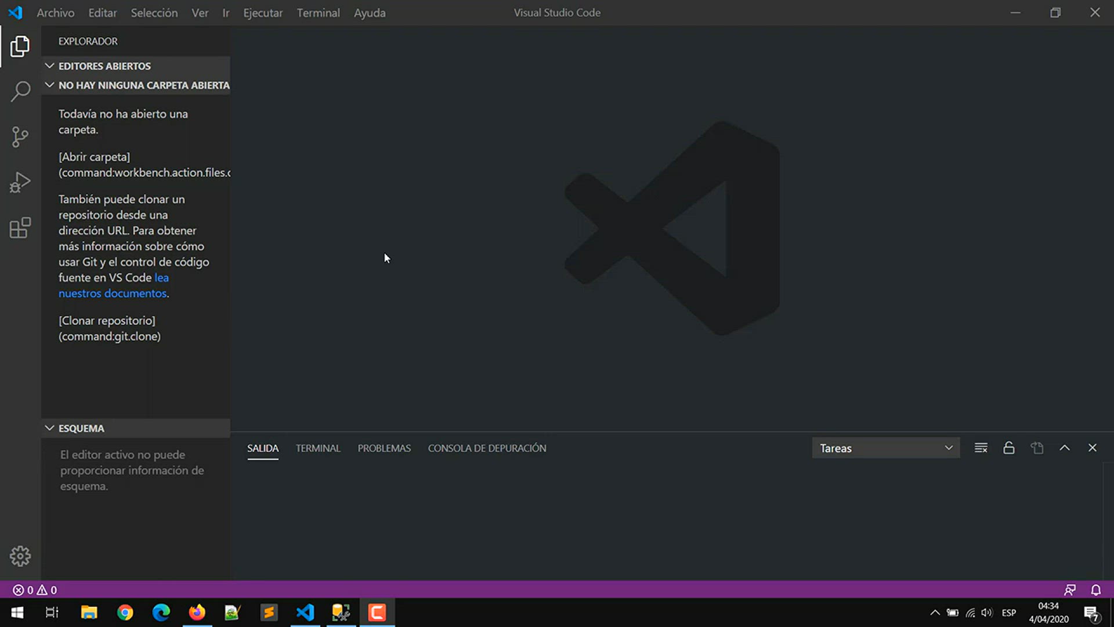Click the [Abrir carpeta] command text
The width and height of the screenshot is (1114, 627).
pyautogui.click(x=95, y=157)
